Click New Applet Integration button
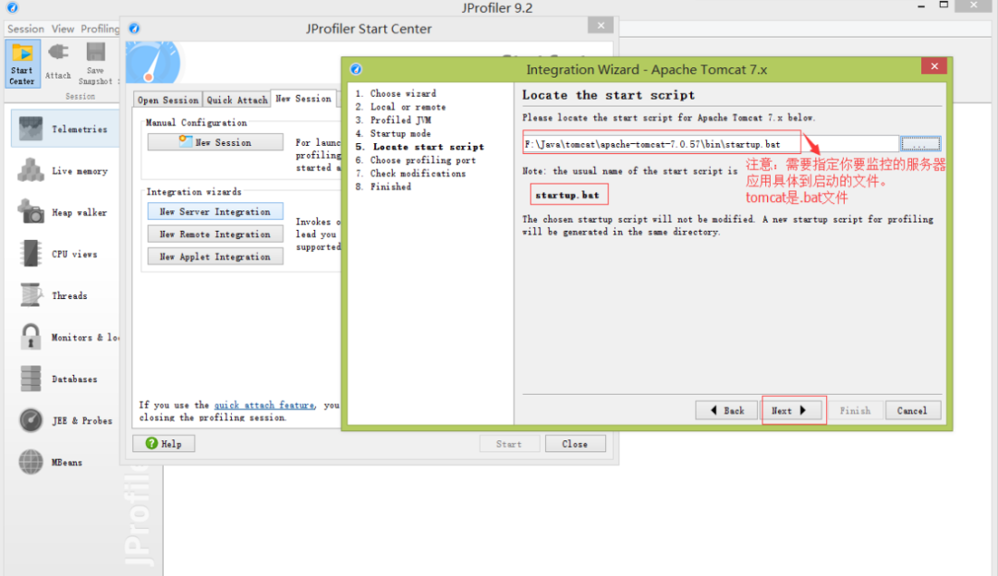Viewport: 998px width, 576px height. click(215, 257)
